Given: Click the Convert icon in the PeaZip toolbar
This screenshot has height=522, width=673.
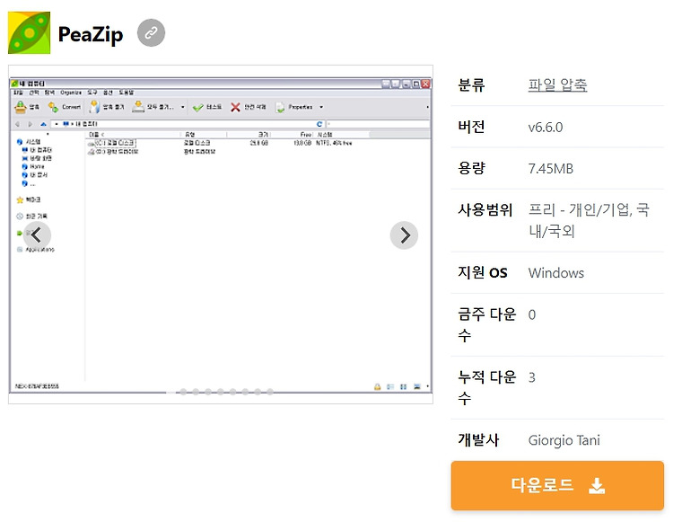Looking at the screenshot, I should tap(53, 107).
